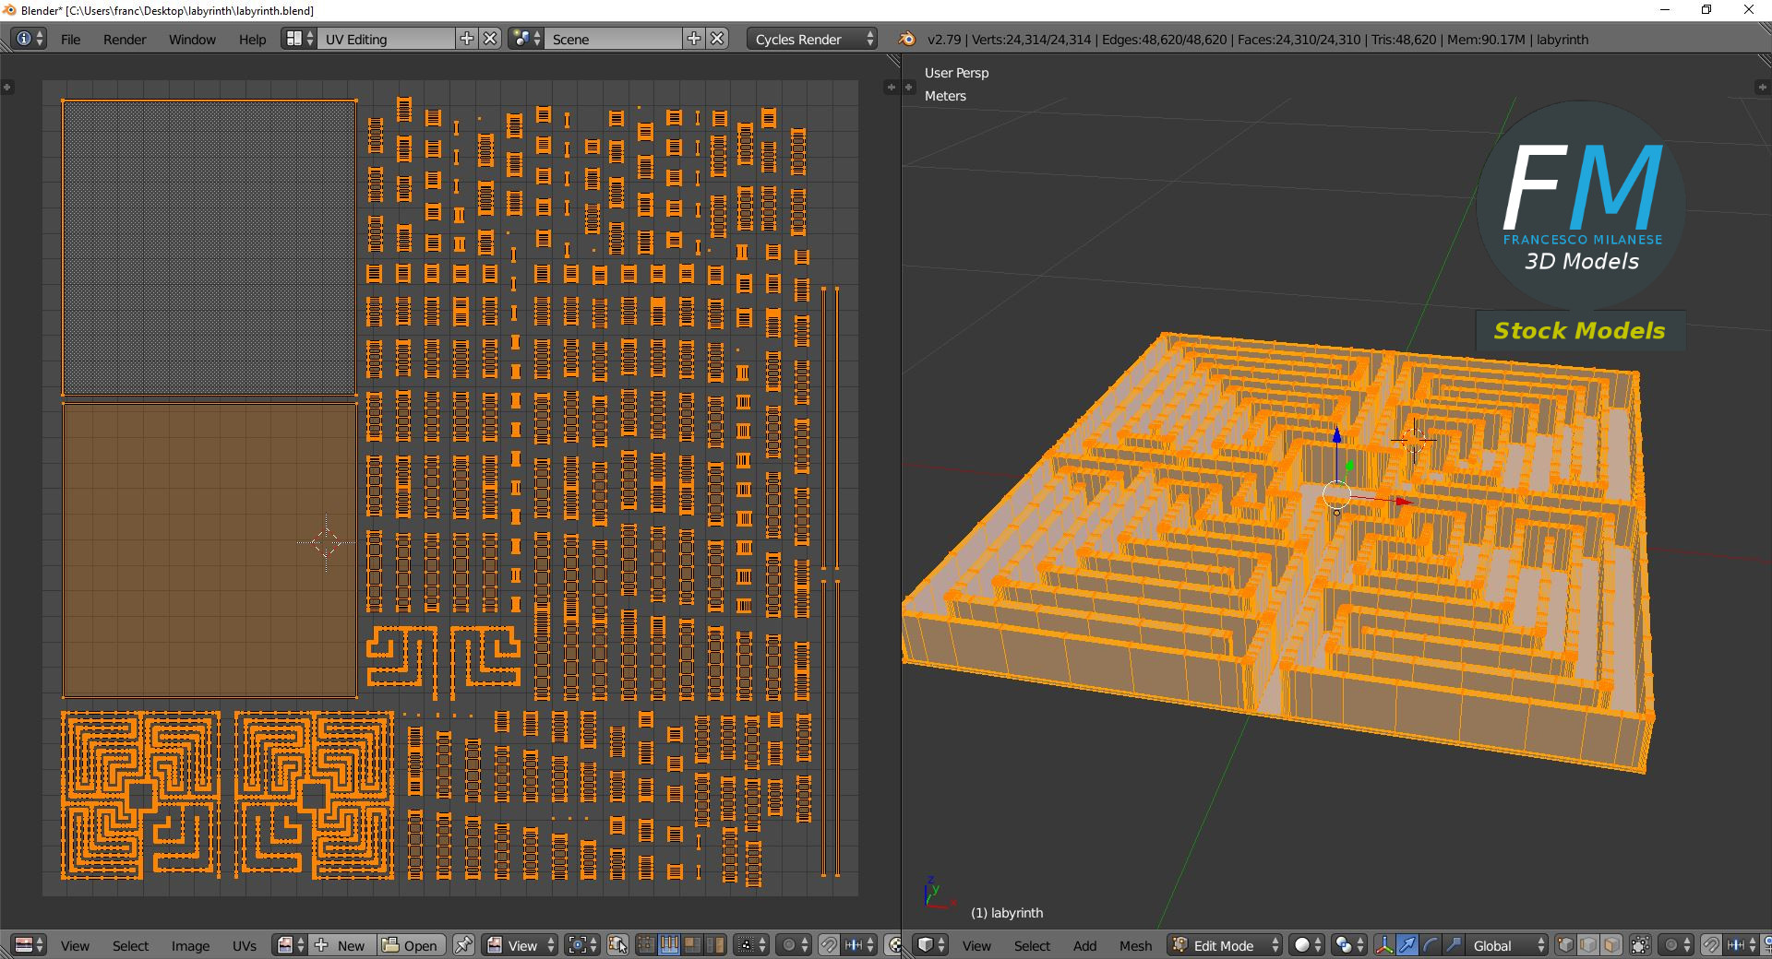This screenshot has height=959, width=1772.
Task: Click the Open image button
Action: 411,945
